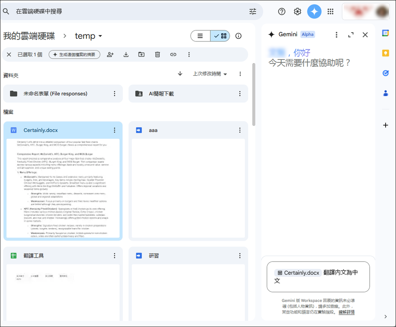Expand the Gemini panel
This screenshot has height=327, width=396.
click(x=351, y=34)
